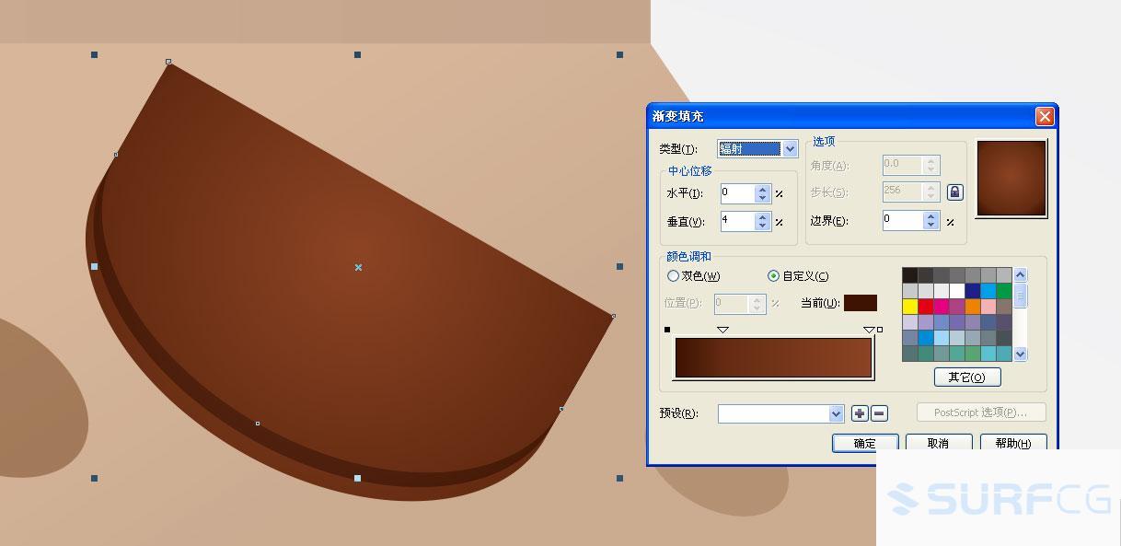This screenshot has width=1121, height=546.
Task: Click the 当前 current color swatch
Action: point(862,302)
